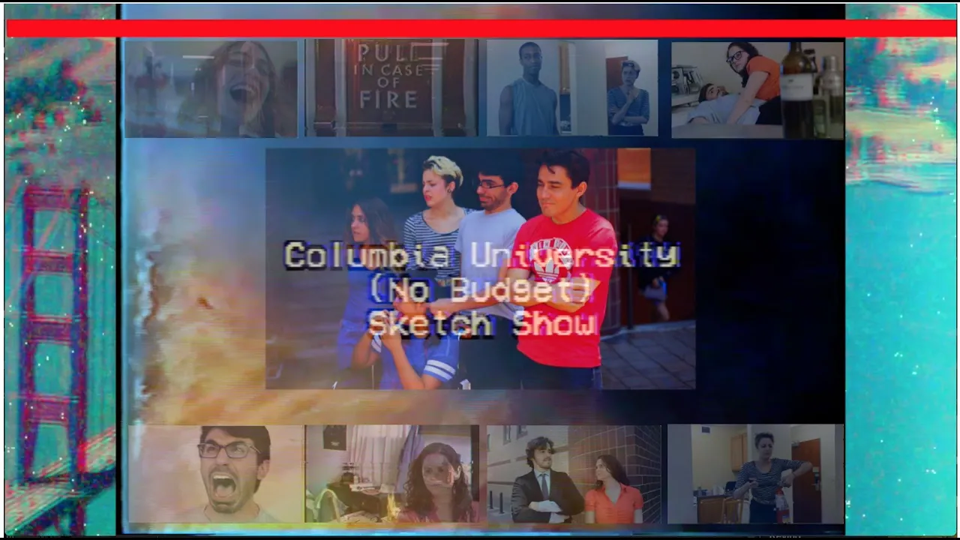Click the 'Sketch Show' title line
The height and width of the screenshot is (540, 960).
[483, 323]
